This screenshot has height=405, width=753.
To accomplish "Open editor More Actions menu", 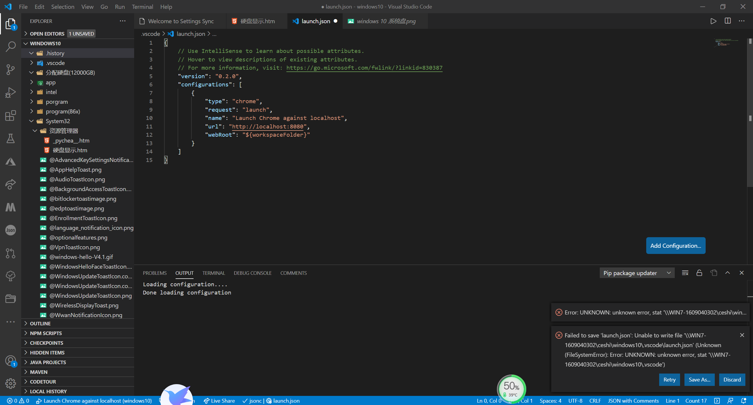I will coord(742,21).
